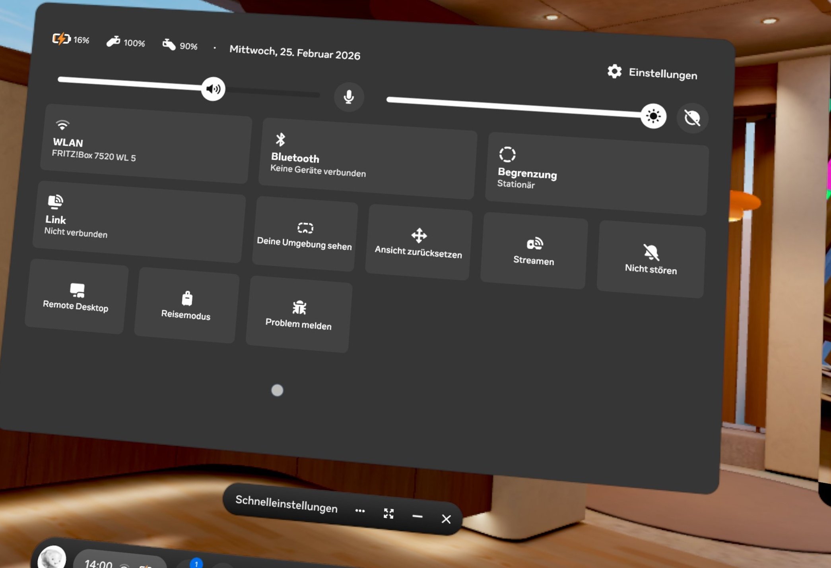Open the WLAN network tile

[145, 144]
